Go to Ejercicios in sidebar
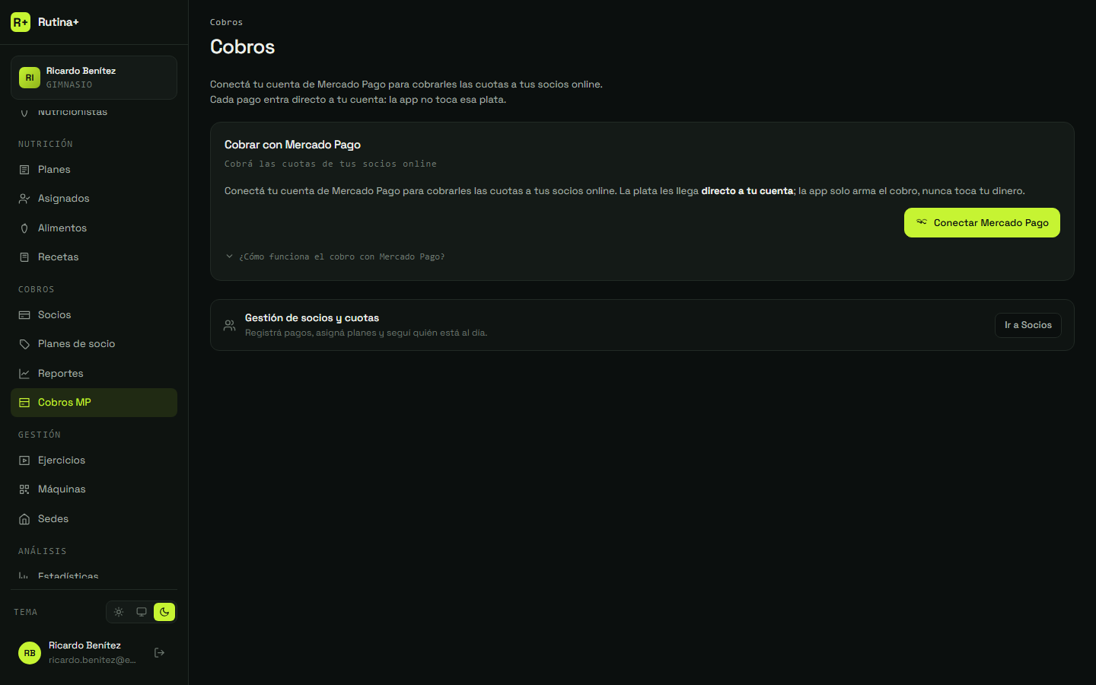Viewport: 1096px width, 685px height. tap(94, 460)
